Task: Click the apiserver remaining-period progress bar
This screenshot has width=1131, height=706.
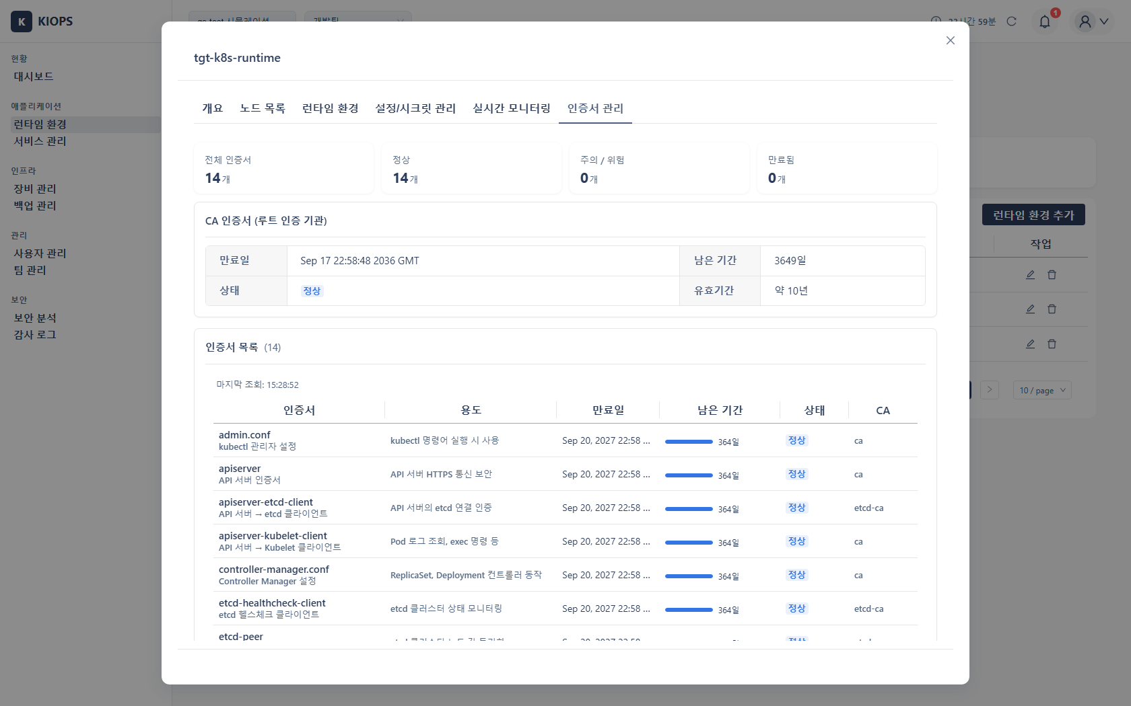Action: [x=689, y=475]
